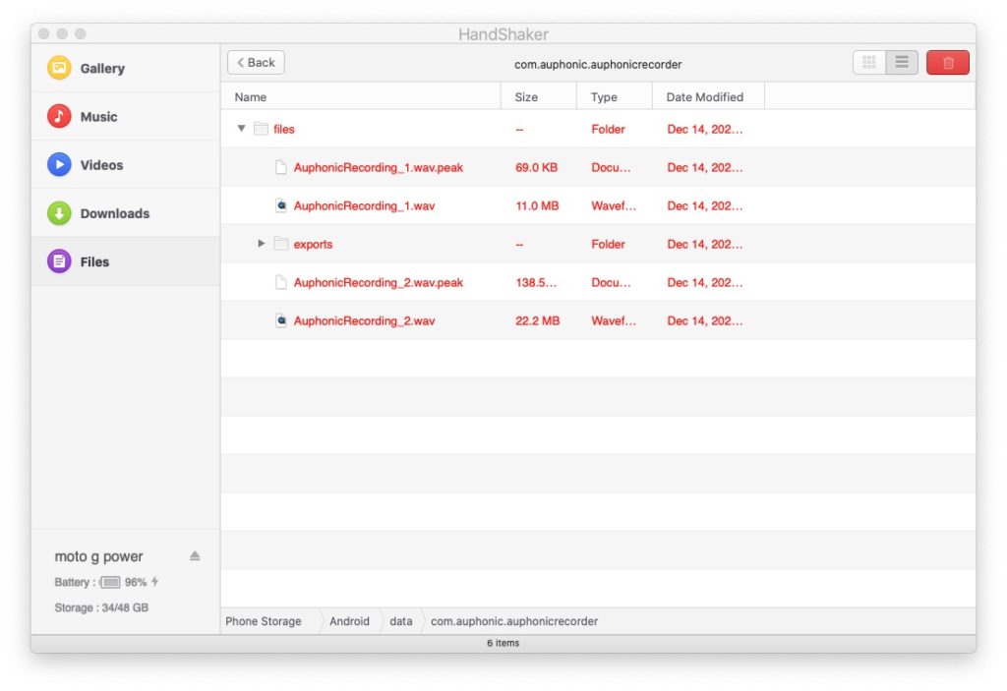Open the Music section icon

(59, 116)
